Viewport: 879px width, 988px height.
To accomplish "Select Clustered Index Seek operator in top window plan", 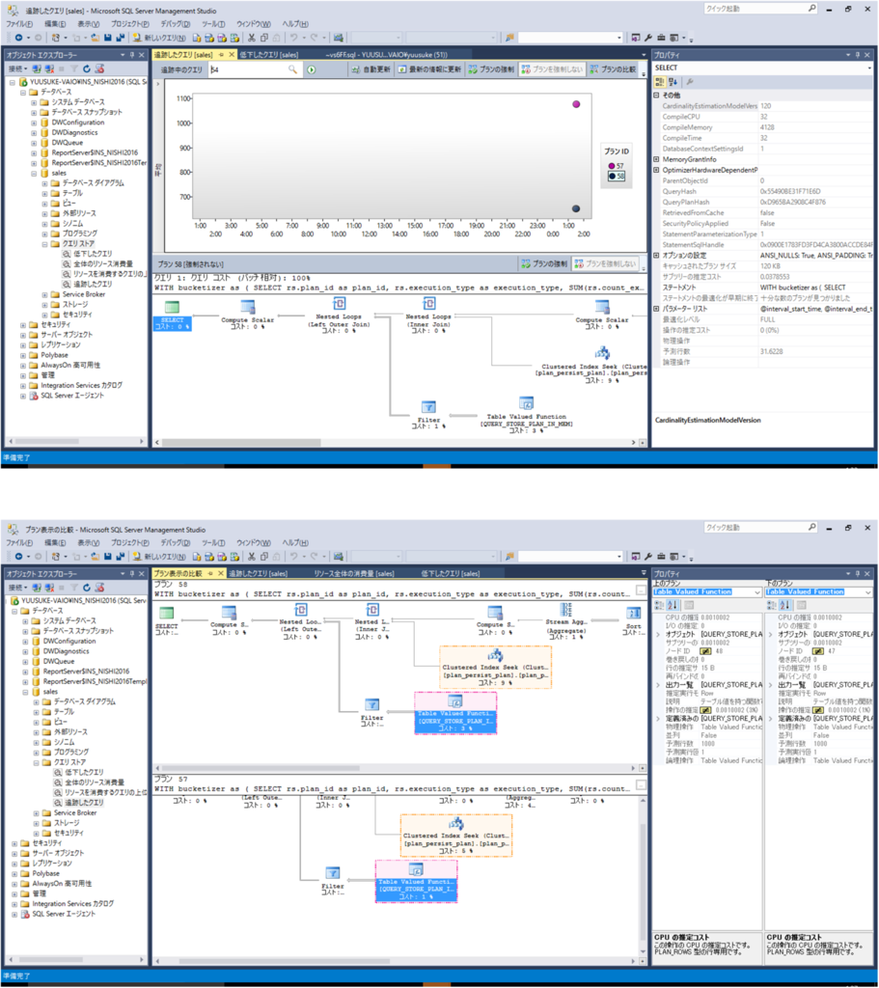I will (x=592, y=364).
